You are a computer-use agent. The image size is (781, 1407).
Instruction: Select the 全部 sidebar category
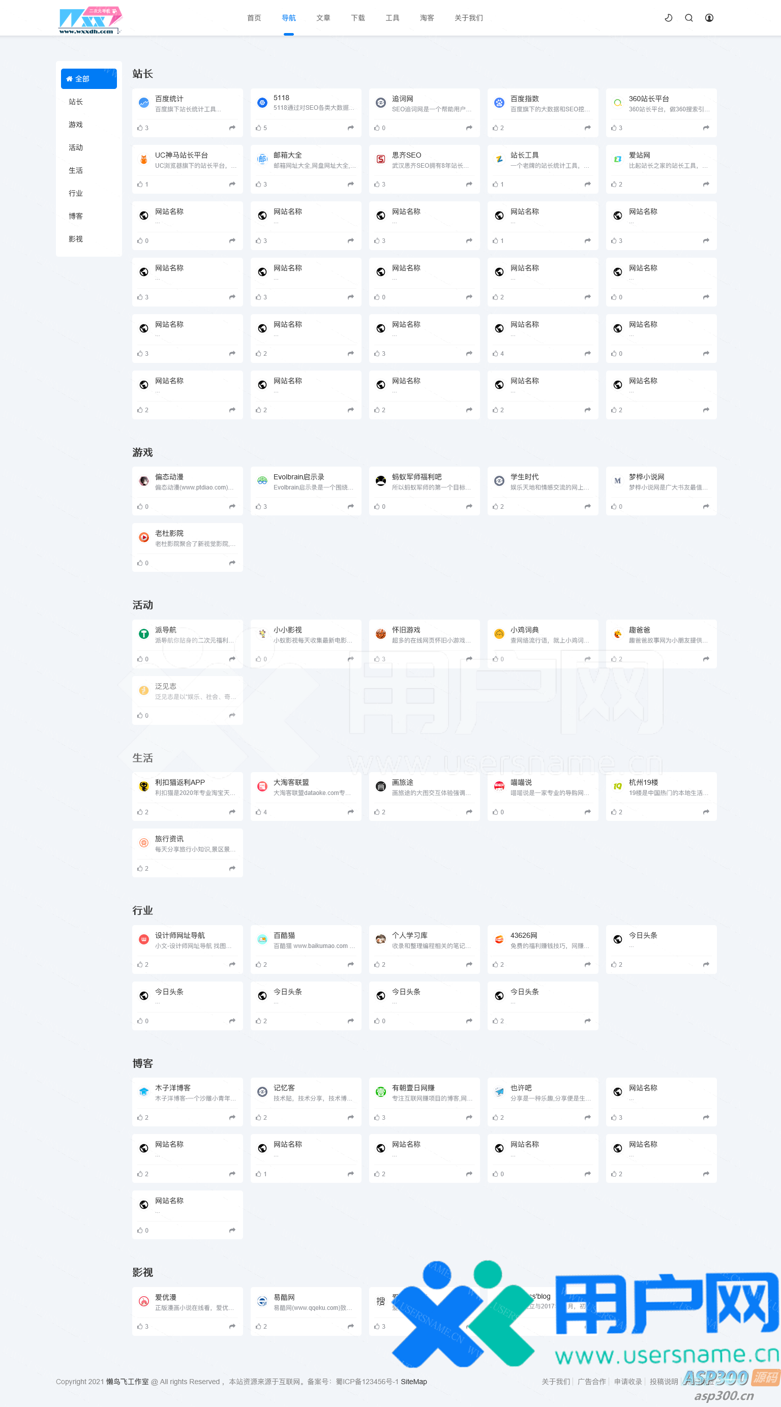click(88, 79)
